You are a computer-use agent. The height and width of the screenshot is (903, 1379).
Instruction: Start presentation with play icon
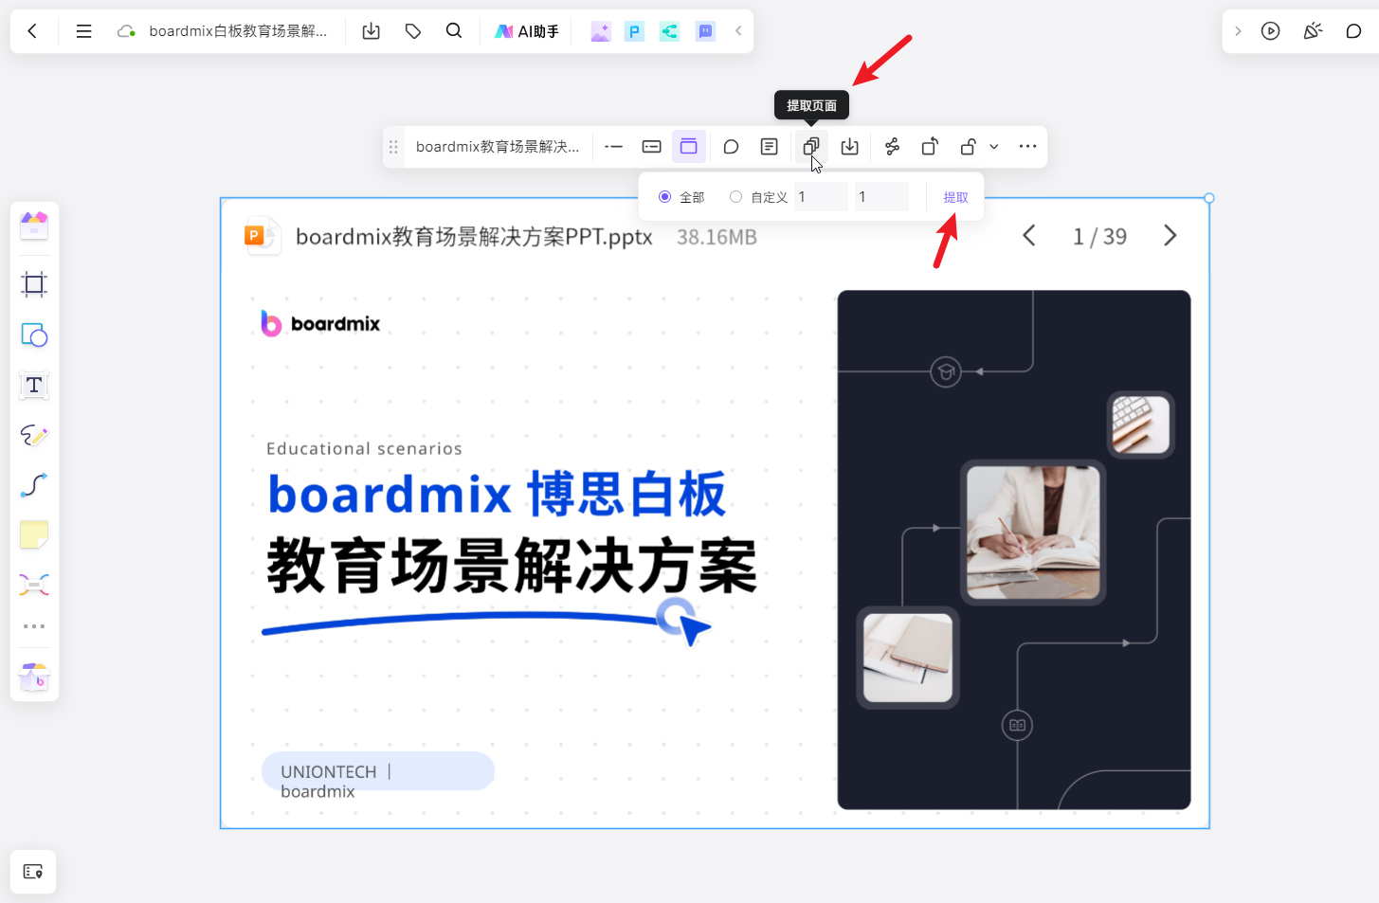[x=1271, y=31]
